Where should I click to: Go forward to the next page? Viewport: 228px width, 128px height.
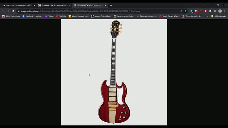[x=8, y=11]
